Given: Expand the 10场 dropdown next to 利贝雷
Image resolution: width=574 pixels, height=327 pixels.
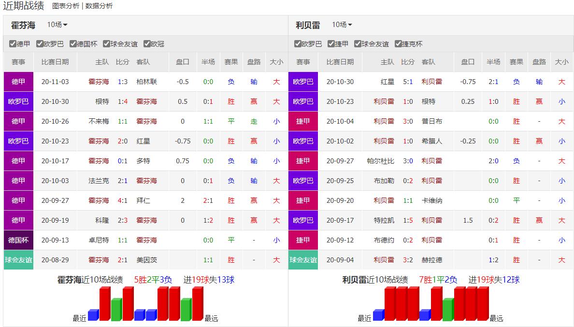Looking at the screenshot, I should point(342,25).
